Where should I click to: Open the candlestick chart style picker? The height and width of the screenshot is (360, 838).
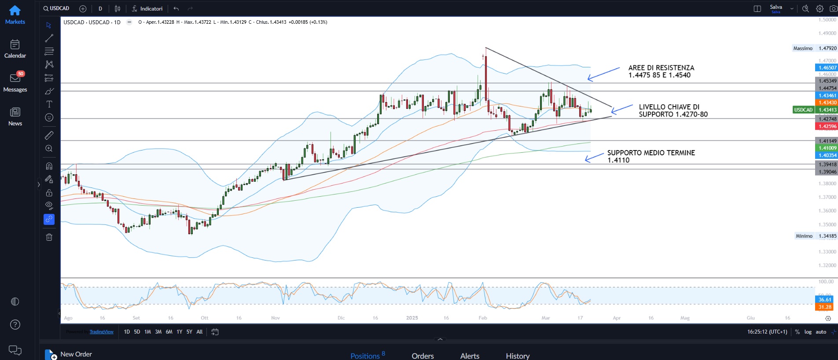coord(118,9)
